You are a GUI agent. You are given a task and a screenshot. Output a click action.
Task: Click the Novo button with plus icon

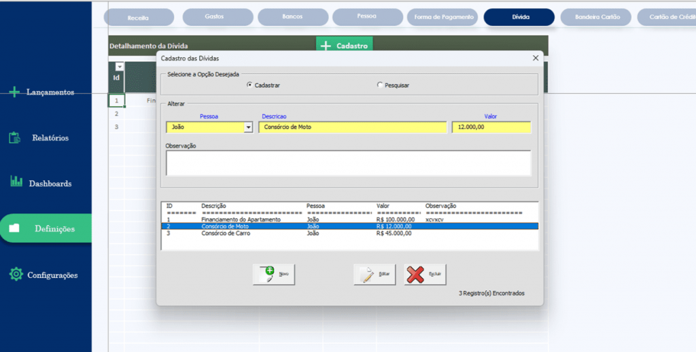point(274,275)
